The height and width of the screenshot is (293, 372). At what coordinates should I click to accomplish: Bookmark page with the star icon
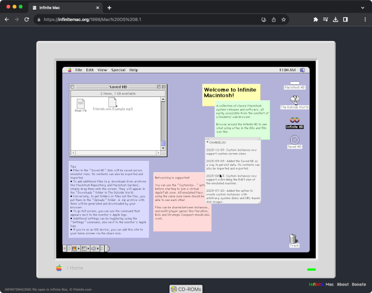[283, 20]
